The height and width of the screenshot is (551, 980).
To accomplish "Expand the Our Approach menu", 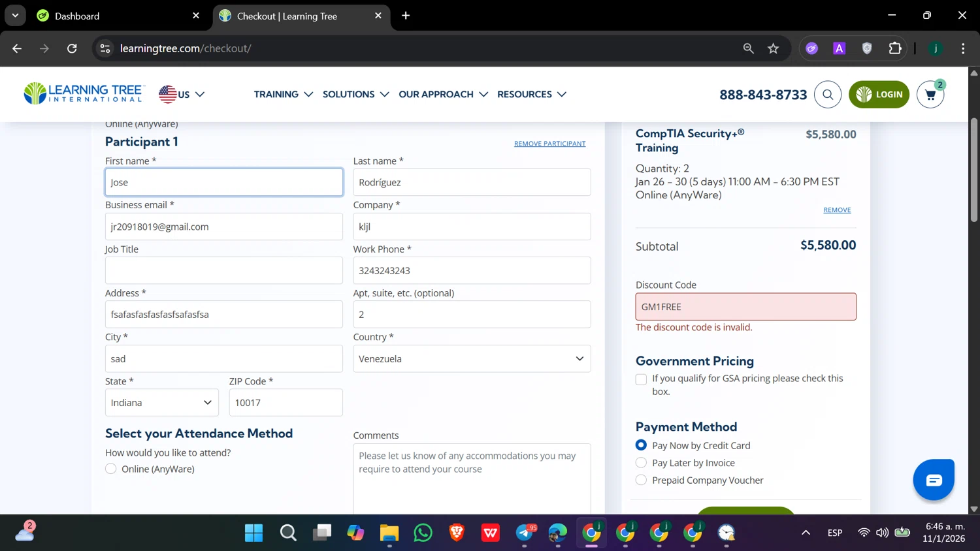I will click(444, 95).
